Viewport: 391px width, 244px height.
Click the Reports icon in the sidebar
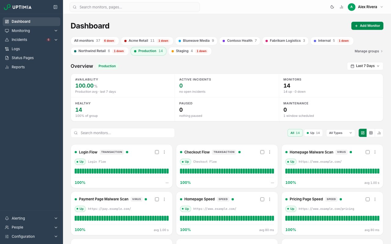coord(7,67)
